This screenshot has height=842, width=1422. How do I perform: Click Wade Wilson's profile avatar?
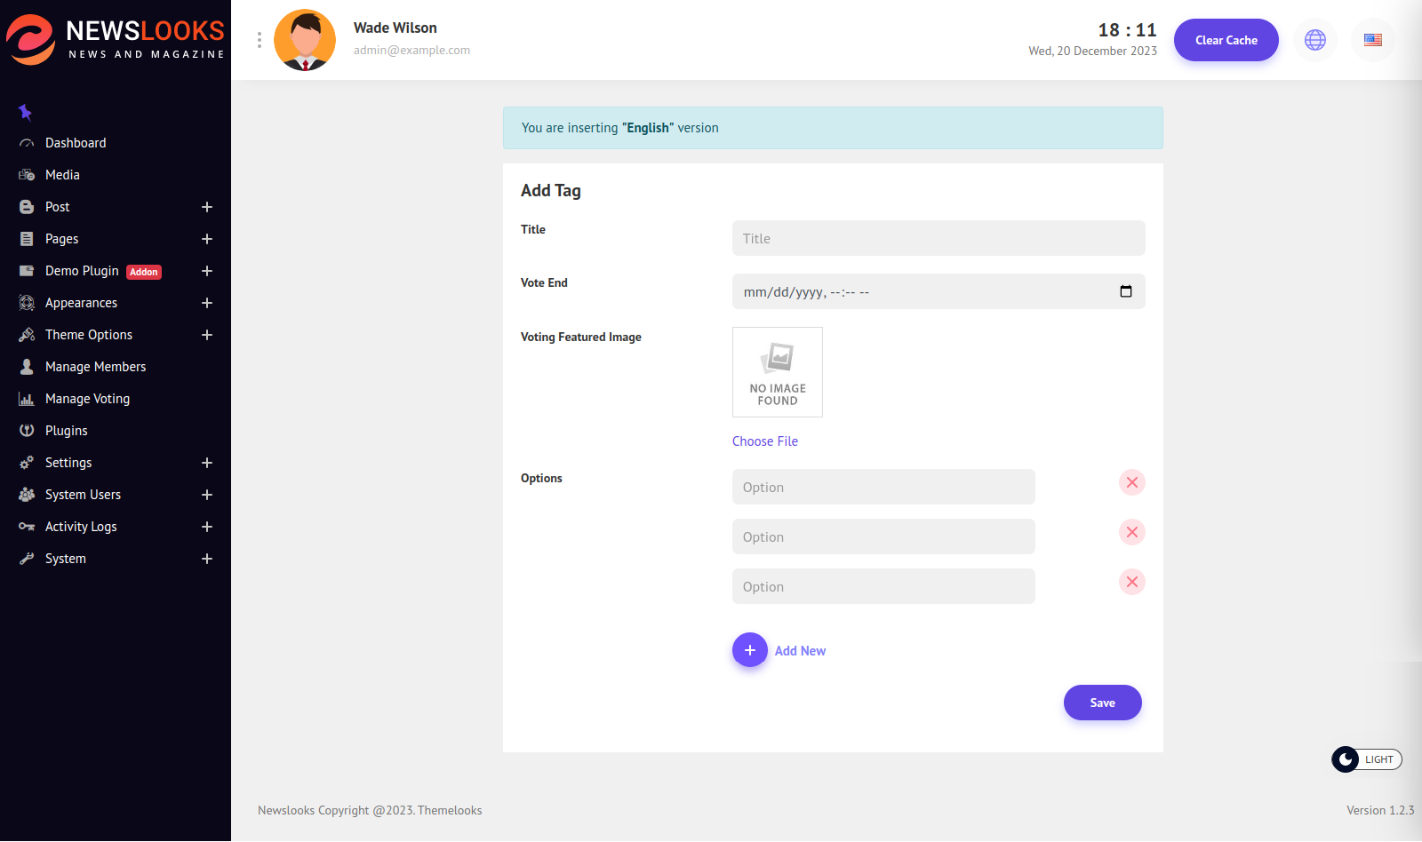point(305,40)
